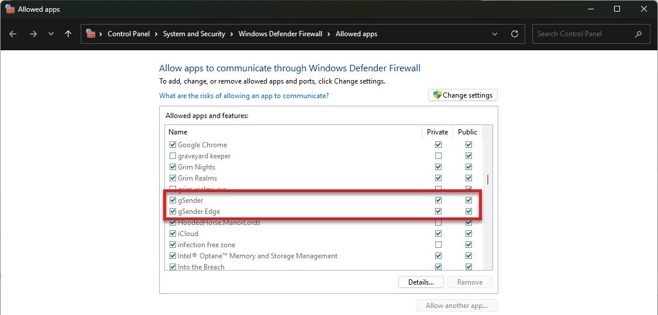The width and height of the screenshot is (658, 315).
Task: Go up one folder level arrow
Action: click(68, 34)
